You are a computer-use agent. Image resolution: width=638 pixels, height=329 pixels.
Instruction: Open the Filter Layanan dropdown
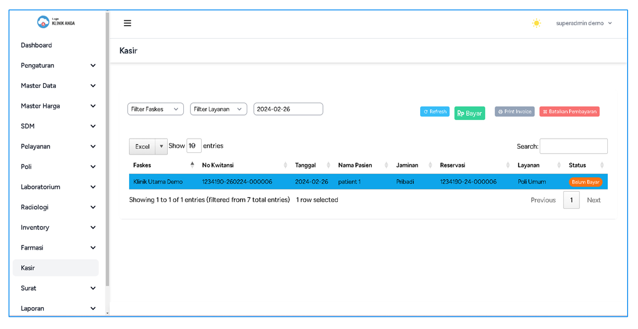pos(218,109)
